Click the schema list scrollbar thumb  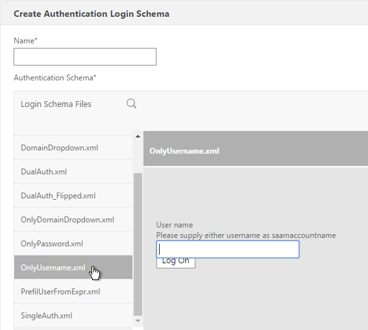(x=138, y=244)
